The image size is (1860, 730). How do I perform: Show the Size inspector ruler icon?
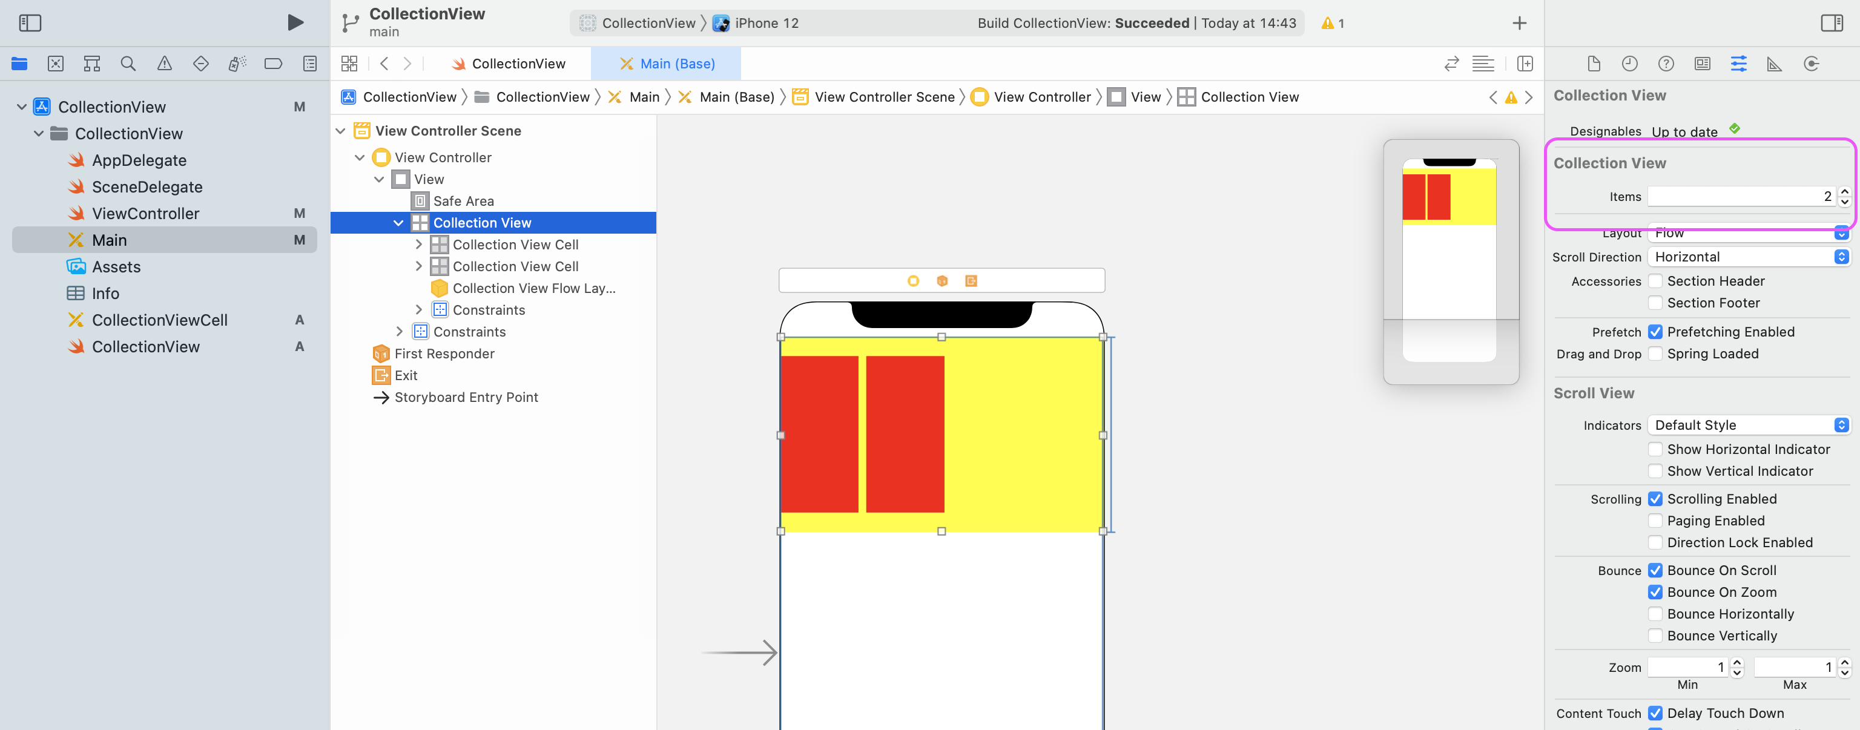click(x=1774, y=64)
